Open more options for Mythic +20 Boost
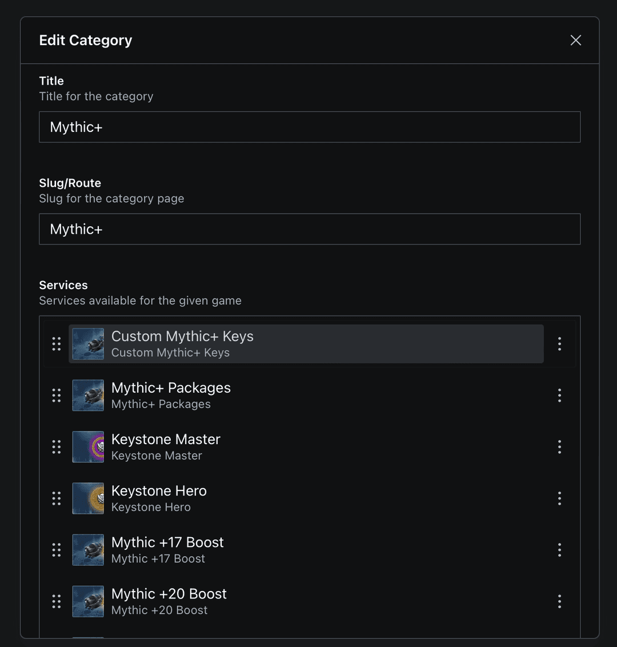 [559, 601]
